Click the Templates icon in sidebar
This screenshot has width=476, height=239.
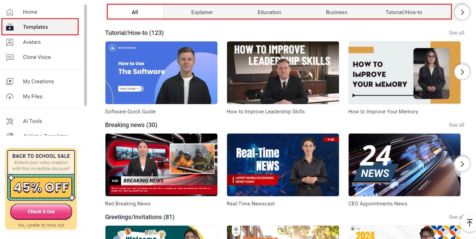[10, 27]
